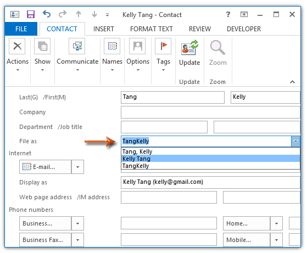Open the FORMAT TEXT tab
This screenshot has width=307, height=253.
pos(152,29)
